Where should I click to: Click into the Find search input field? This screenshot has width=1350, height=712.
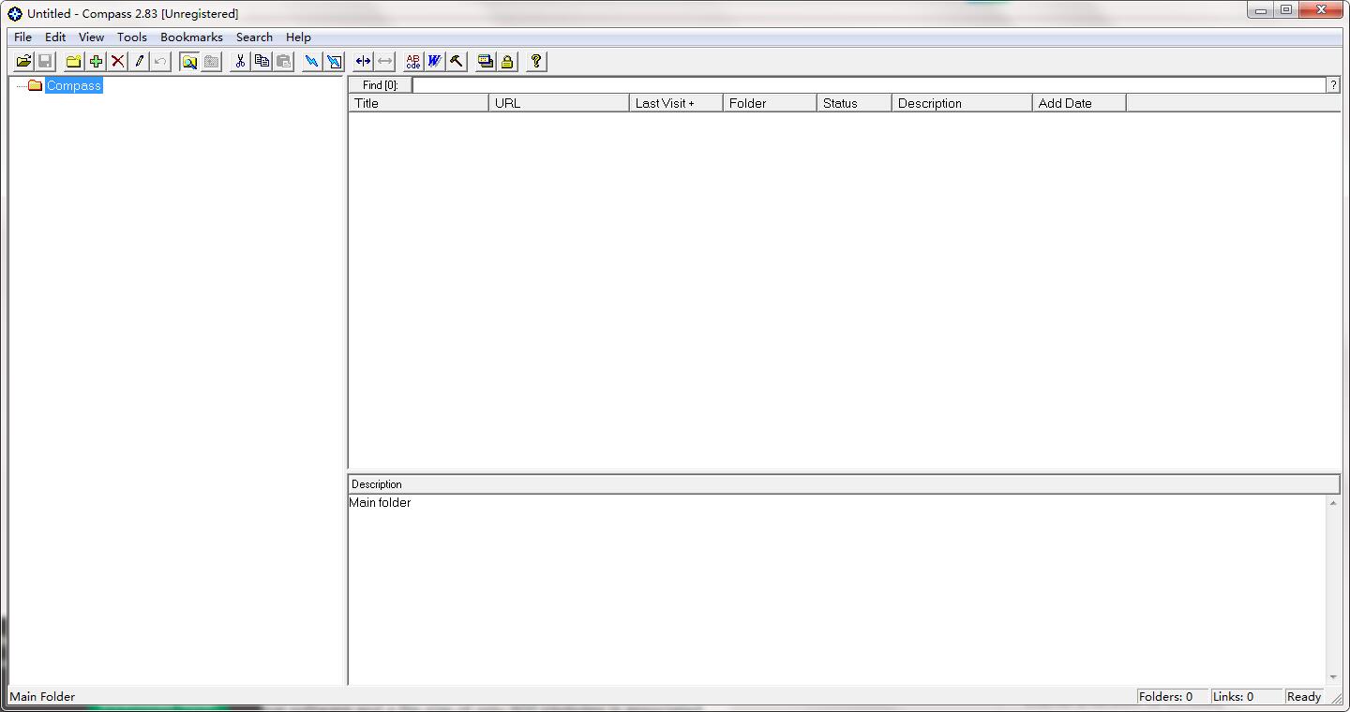[869, 85]
